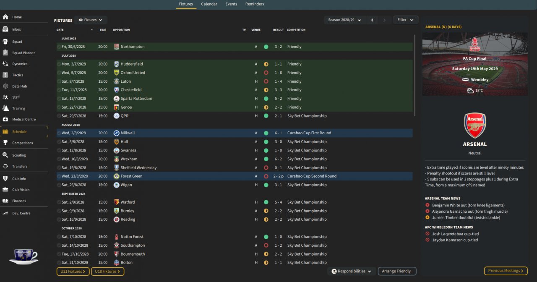
Task: Click the Northampton club badge
Action: pos(117,47)
